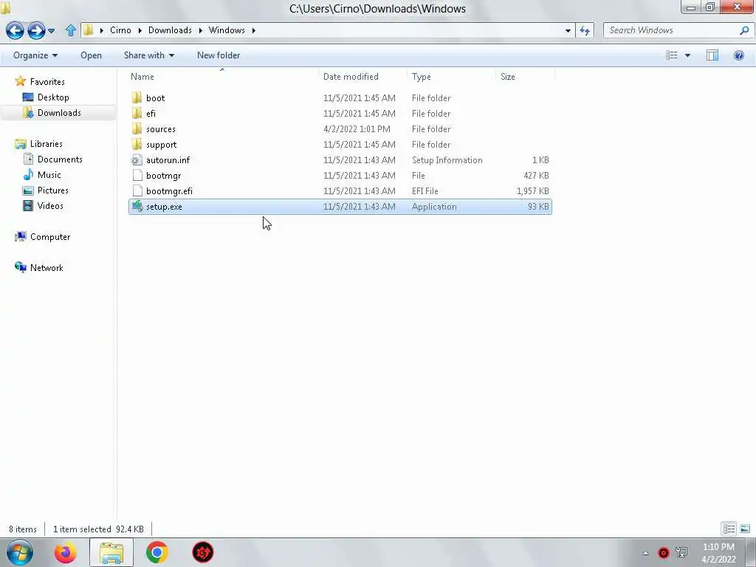Click the EFI File type cell

tap(425, 191)
